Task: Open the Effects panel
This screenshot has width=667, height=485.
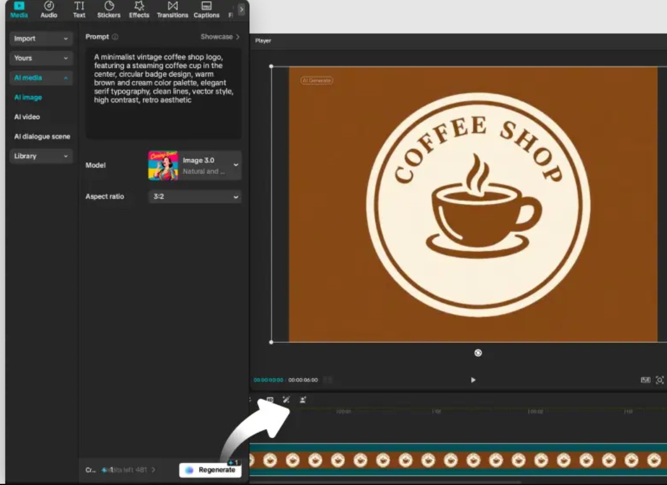Action: coord(139,10)
